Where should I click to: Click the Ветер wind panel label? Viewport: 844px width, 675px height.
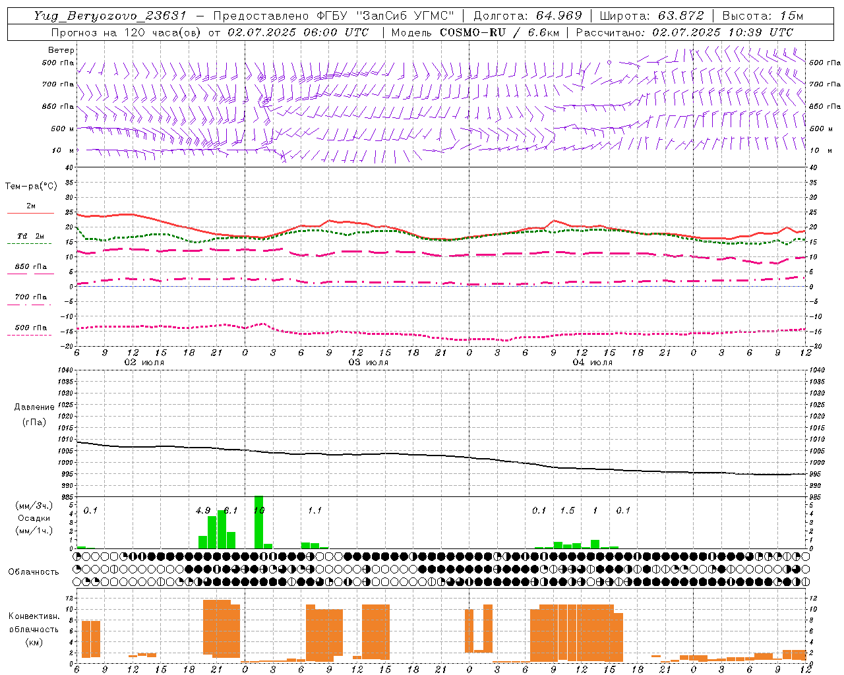(x=61, y=50)
